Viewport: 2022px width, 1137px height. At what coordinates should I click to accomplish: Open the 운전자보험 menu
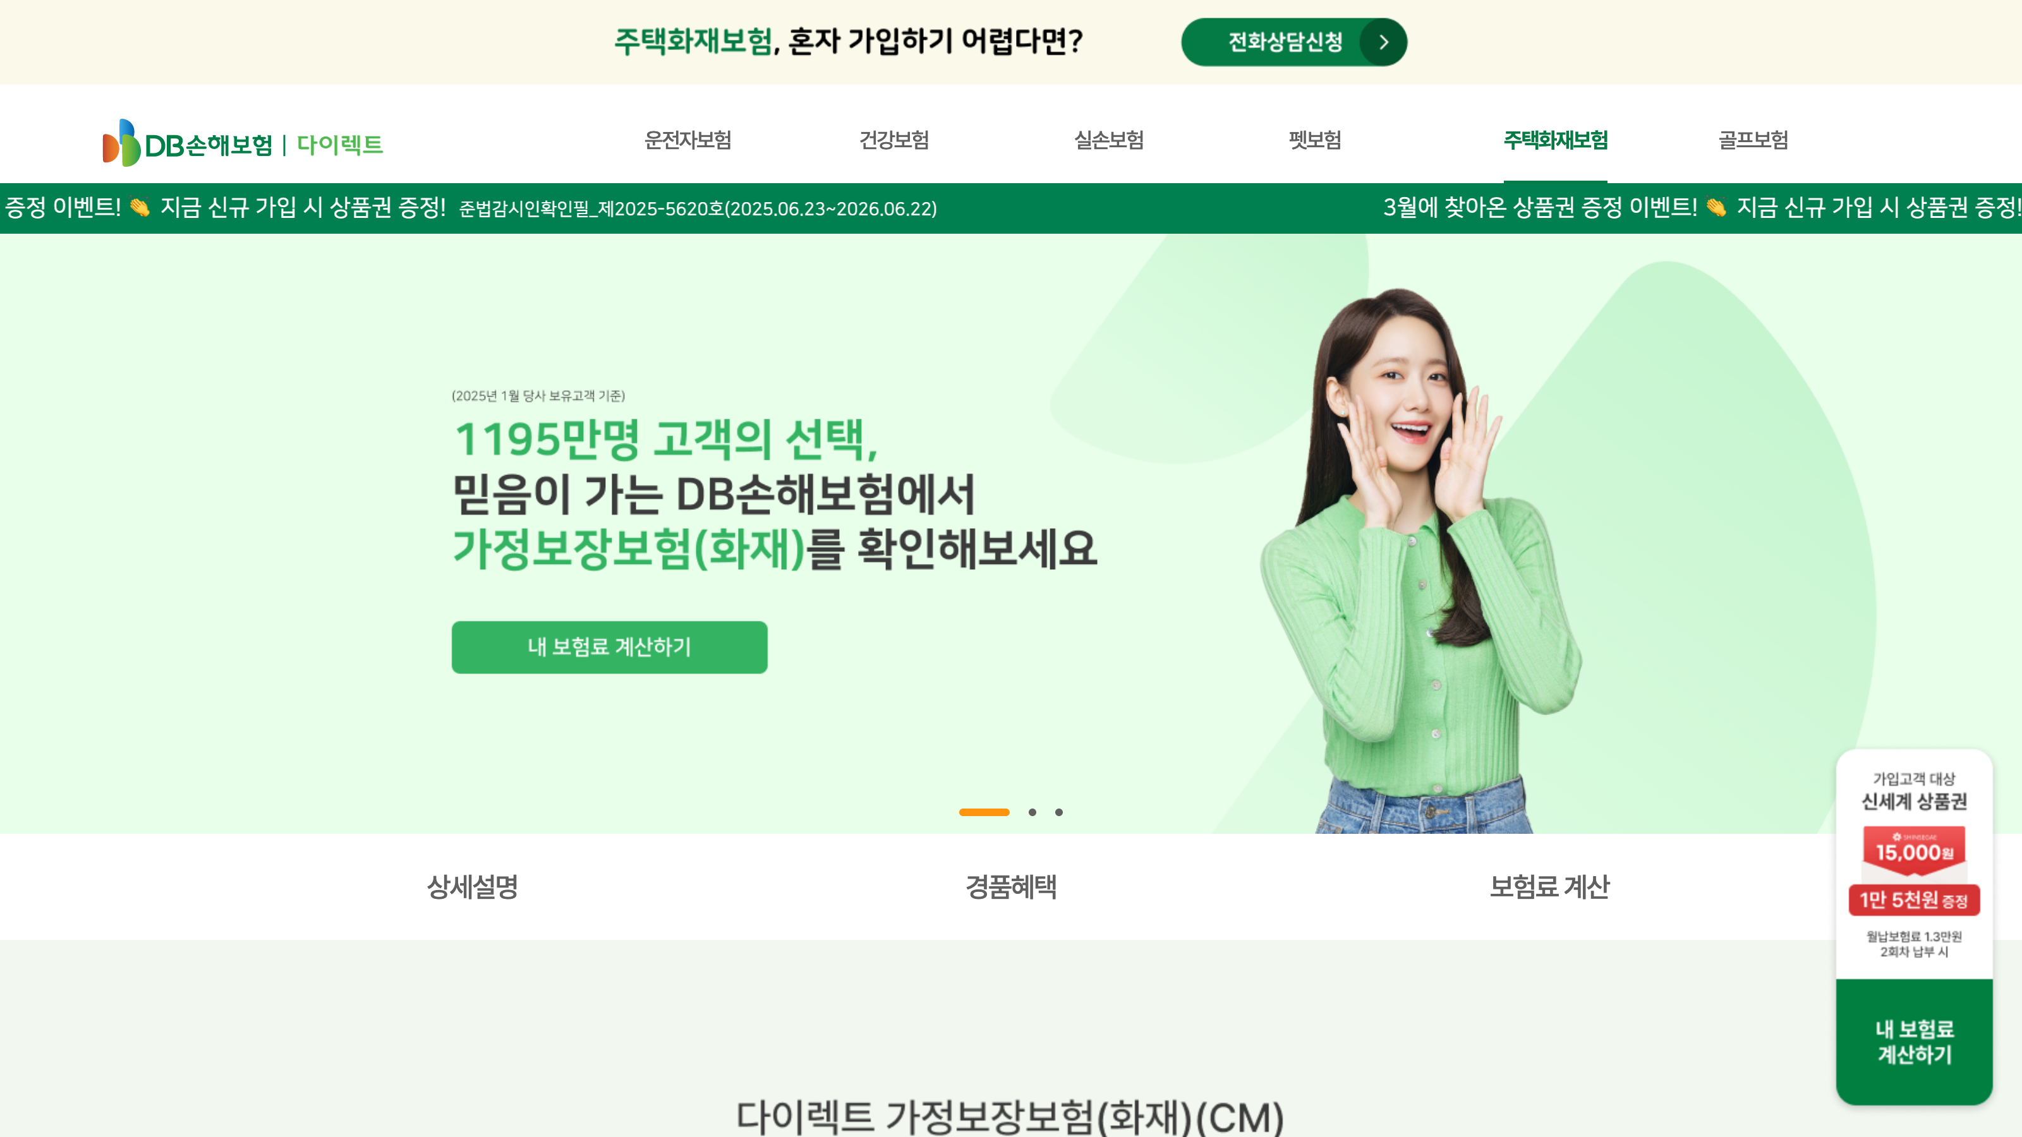[x=687, y=140]
